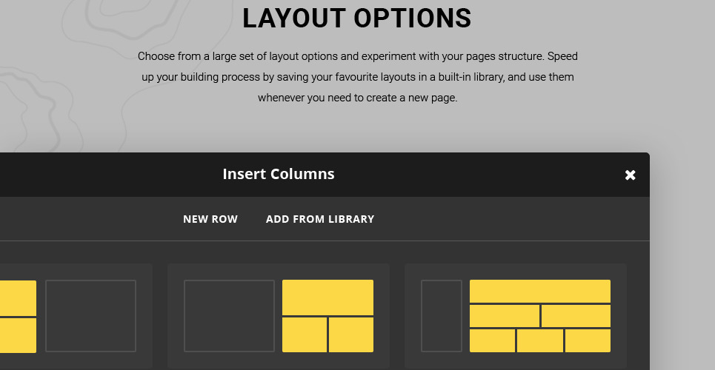The height and width of the screenshot is (370, 715).
Task: Choose the bottom-right yellow cell in the middle layout
Action: 351,334
